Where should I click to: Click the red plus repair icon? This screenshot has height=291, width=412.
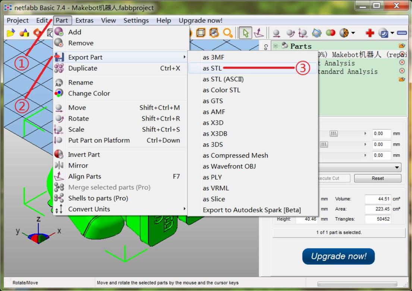(x=370, y=33)
